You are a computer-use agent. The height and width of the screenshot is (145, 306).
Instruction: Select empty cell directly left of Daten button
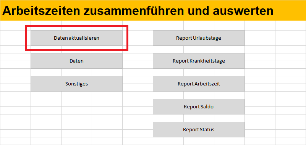[x=16, y=61]
